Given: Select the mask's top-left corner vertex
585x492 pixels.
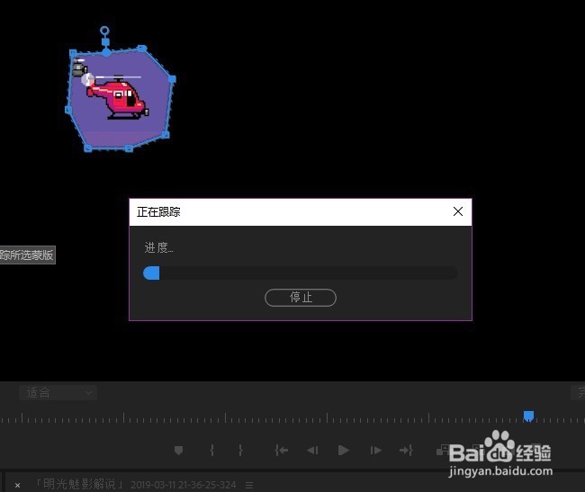Looking at the screenshot, I should point(73,53).
